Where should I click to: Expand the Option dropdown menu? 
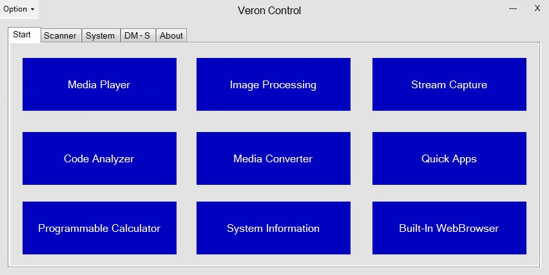[19, 9]
